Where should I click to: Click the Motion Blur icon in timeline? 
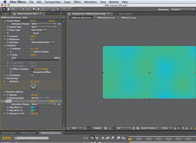[112, 138]
